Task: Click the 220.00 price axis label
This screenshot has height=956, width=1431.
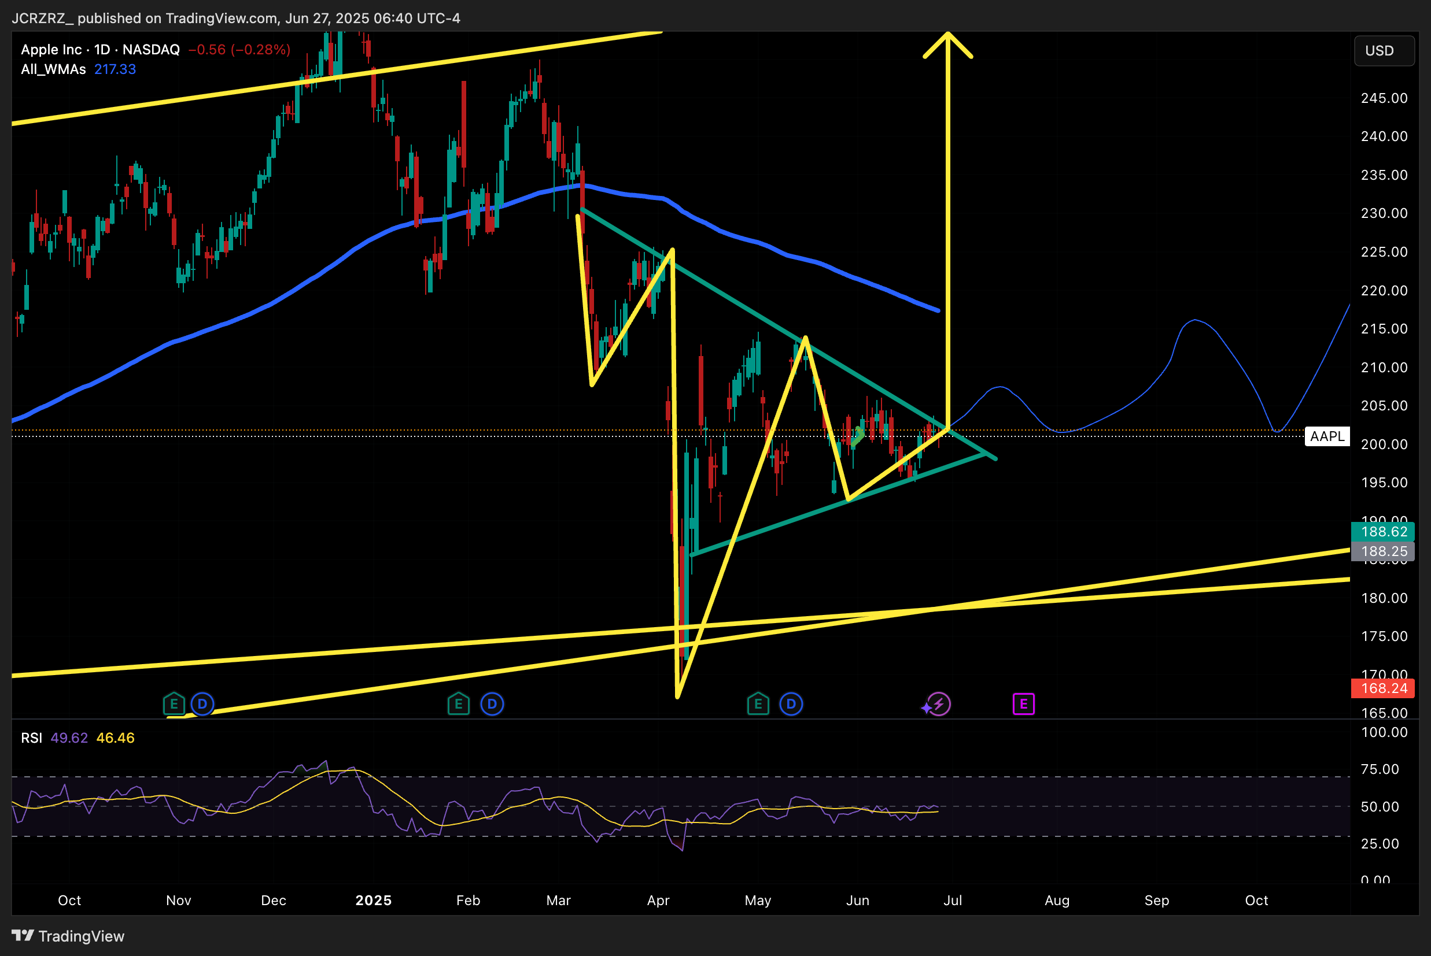Action: pos(1384,290)
